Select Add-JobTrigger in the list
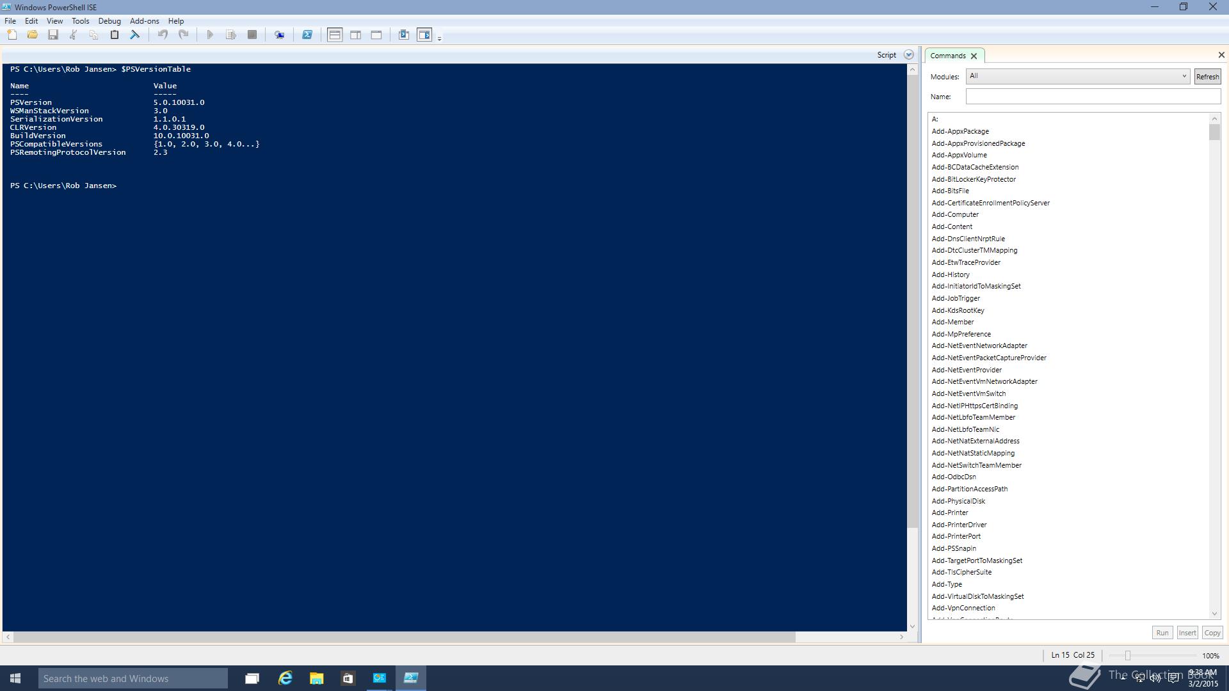Image resolution: width=1229 pixels, height=691 pixels. (956, 299)
